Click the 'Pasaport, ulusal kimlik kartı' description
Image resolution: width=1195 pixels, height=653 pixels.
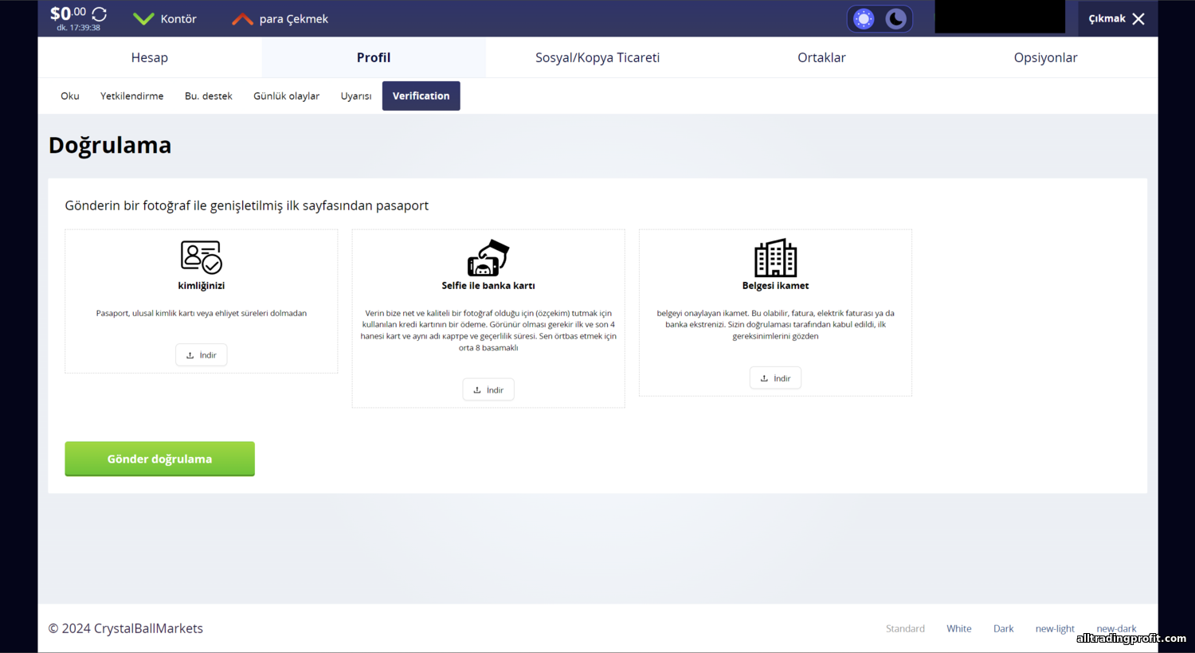pos(202,313)
